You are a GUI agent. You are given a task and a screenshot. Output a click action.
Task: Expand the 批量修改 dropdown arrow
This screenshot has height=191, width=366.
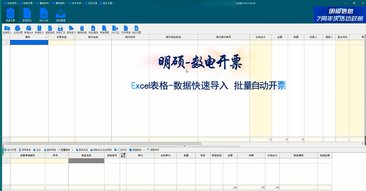pos(73,150)
